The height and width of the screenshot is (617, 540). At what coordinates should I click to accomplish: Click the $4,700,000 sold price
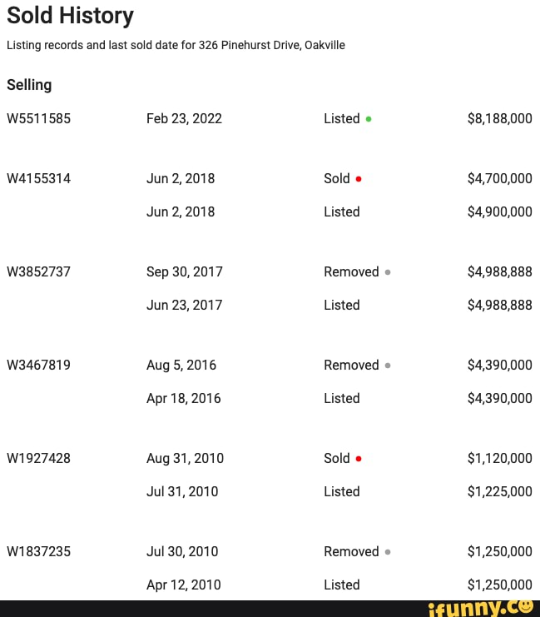[499, 179]
